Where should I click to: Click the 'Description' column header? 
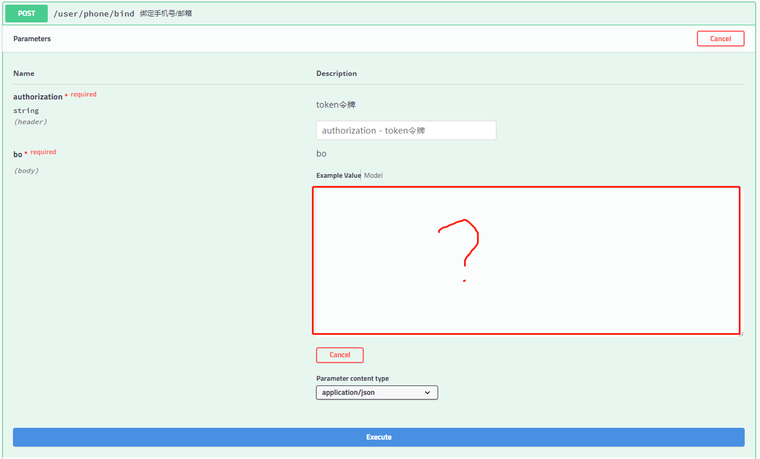pos(337,74)
